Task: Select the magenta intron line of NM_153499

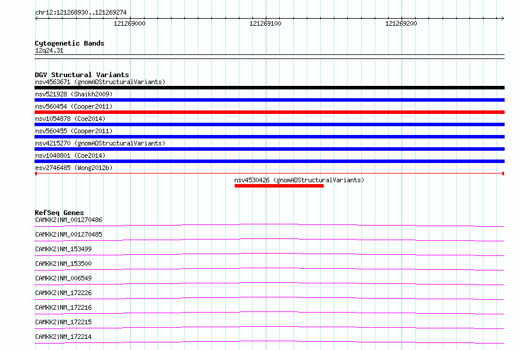Action: pyautogui.click(x=269, y=254)
